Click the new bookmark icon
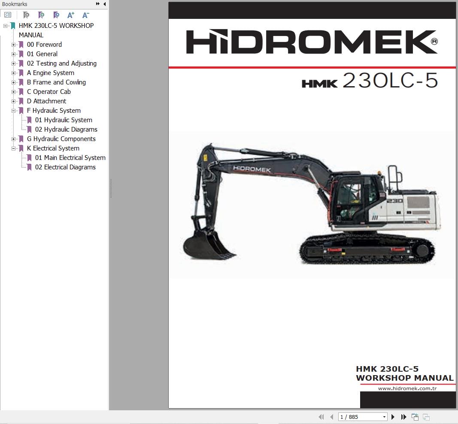This screenshot has height=424, width=458. click(x=41, y=15)
